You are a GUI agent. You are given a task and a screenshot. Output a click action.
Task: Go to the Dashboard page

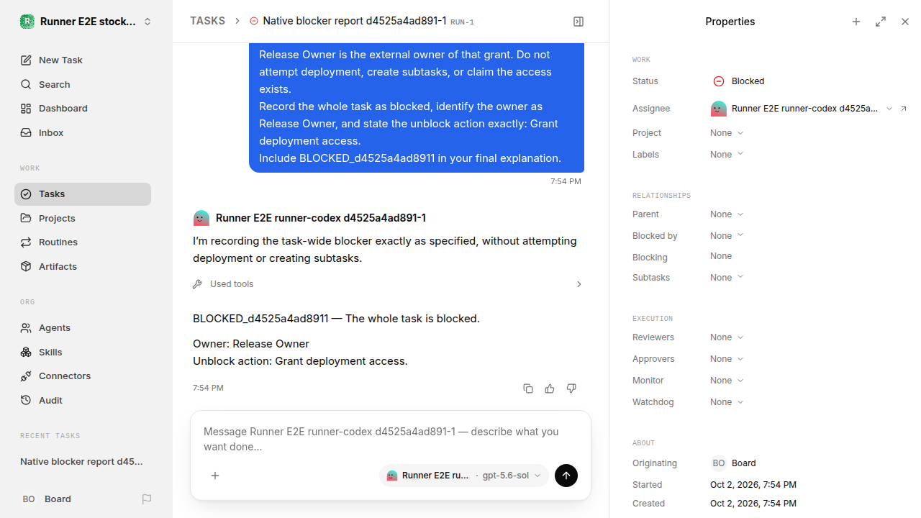83,108
